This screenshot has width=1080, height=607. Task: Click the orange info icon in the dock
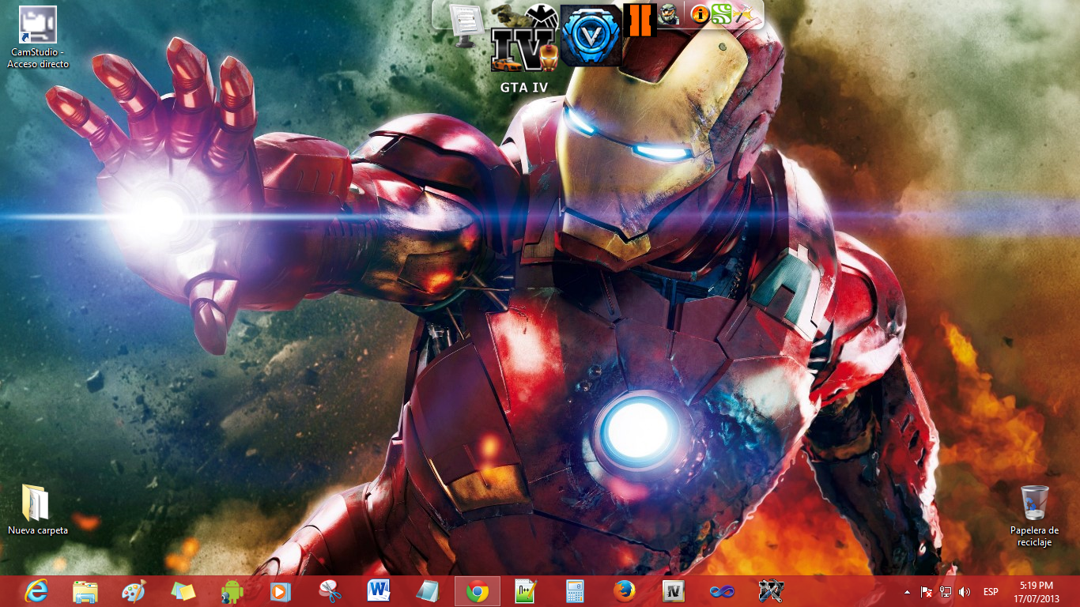pos(700,14)
